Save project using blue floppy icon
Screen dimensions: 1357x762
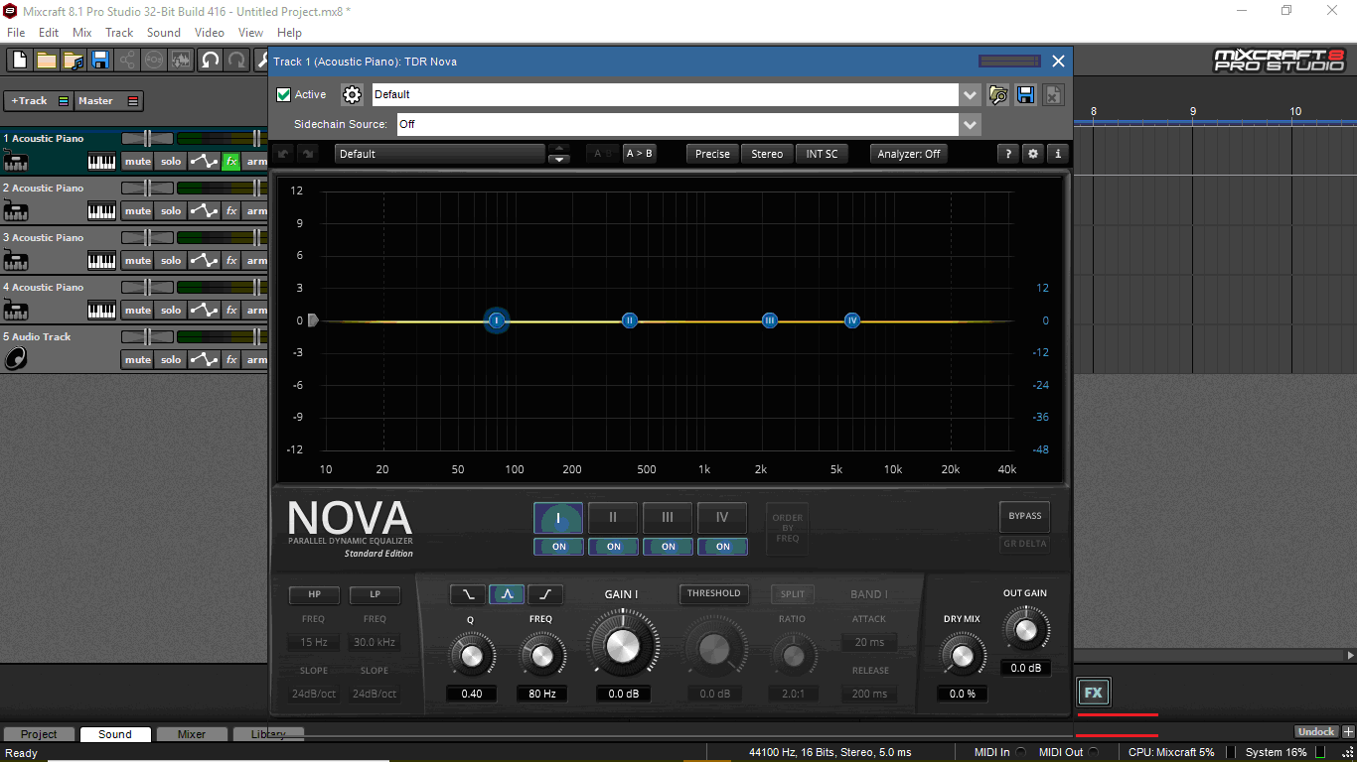coord(99,61)
